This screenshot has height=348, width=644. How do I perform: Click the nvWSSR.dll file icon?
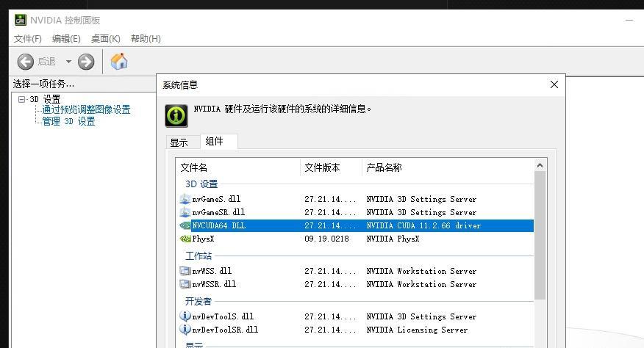pyautogui.click(x=185, y=284)
